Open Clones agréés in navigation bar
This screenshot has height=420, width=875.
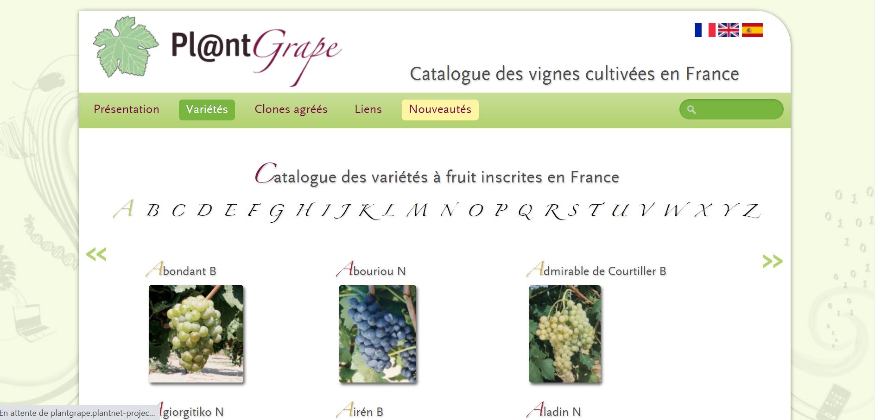pyautogui.click(x=291, y=109)
